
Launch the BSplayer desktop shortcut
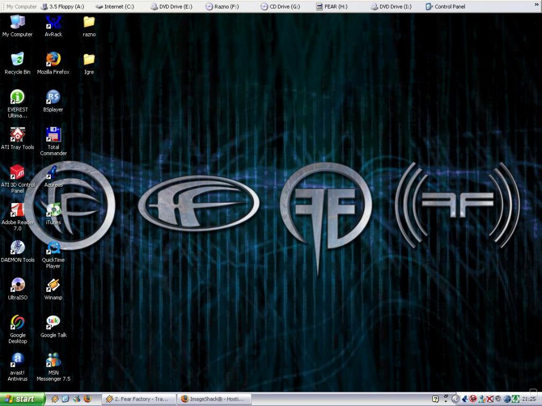click(53, 101)
